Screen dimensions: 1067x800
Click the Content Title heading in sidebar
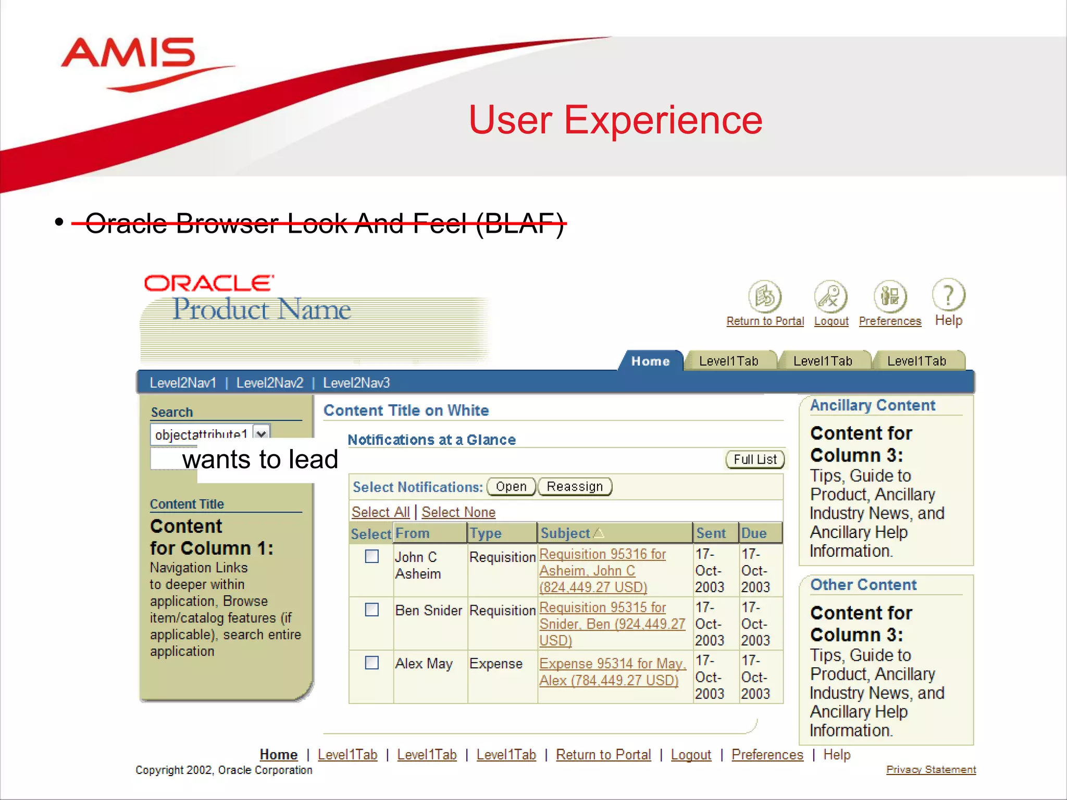(x=187, y=504)
